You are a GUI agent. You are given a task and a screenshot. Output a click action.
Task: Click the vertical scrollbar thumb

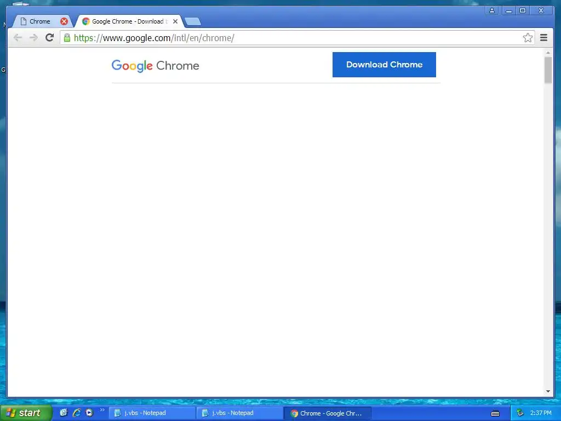click(548, 70)
